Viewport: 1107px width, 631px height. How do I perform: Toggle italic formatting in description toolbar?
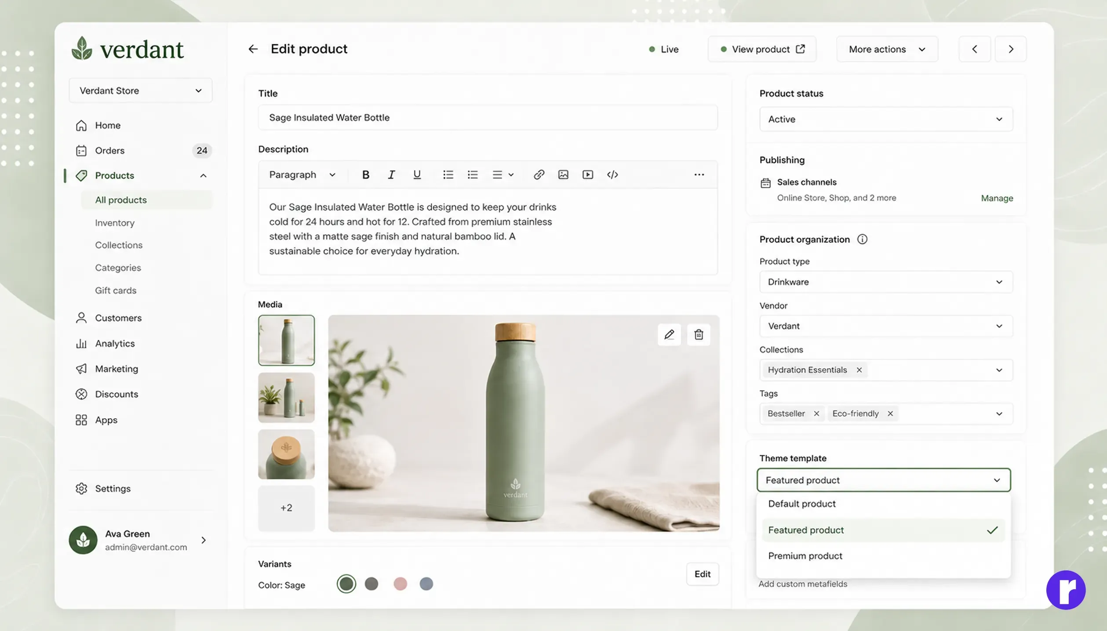click(x=391, y=174)
